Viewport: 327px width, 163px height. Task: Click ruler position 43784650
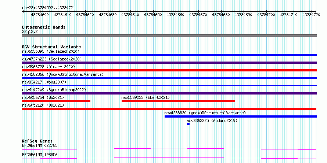click(153, 15)
